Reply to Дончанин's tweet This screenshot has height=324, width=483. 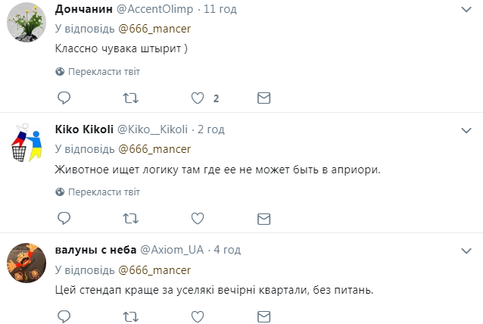tap(64, 98)
